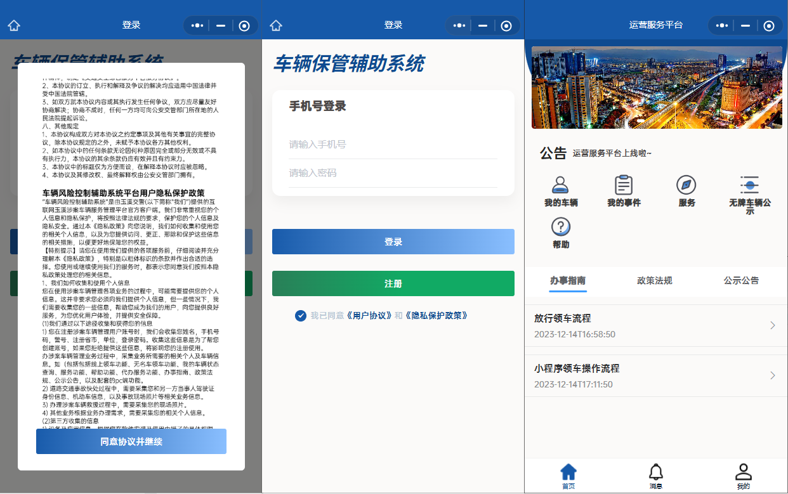The width and height of the screenshot is (788, 494).
Task: Expand the 小程序领车操作流程 chevron arrow
Action: 772,375
